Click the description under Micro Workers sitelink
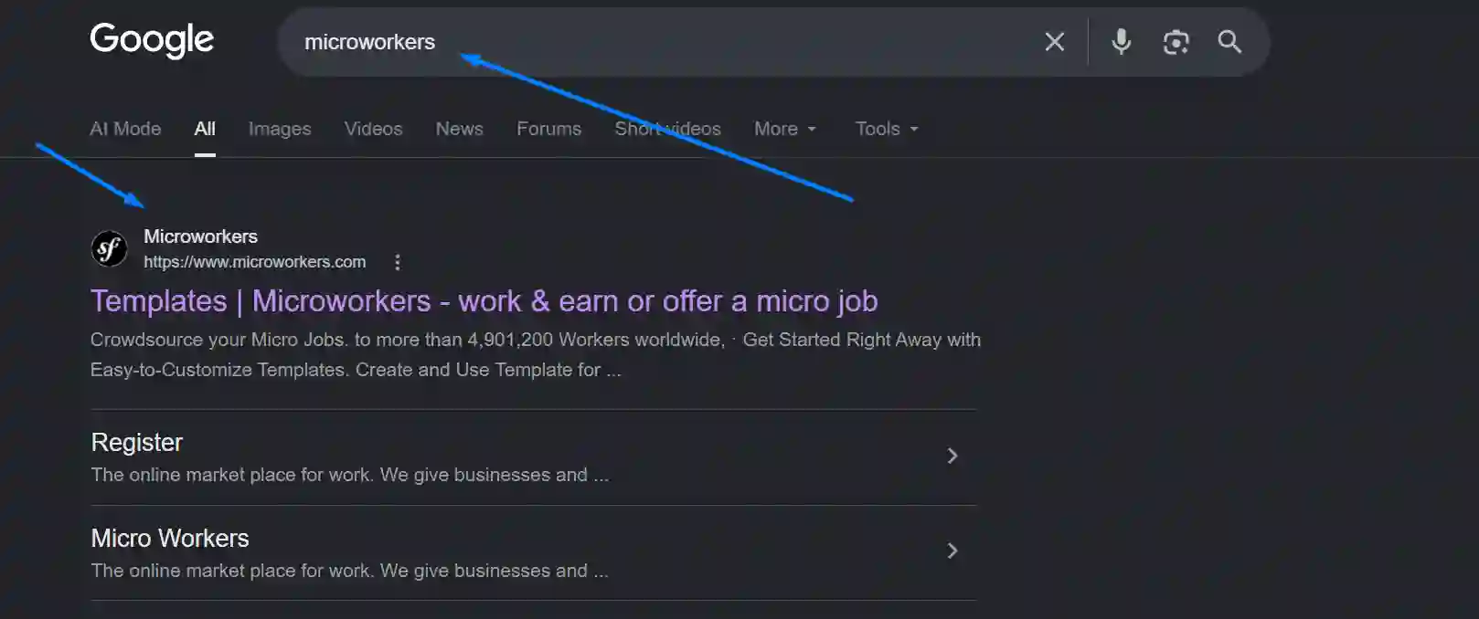 tap(349, 571)
